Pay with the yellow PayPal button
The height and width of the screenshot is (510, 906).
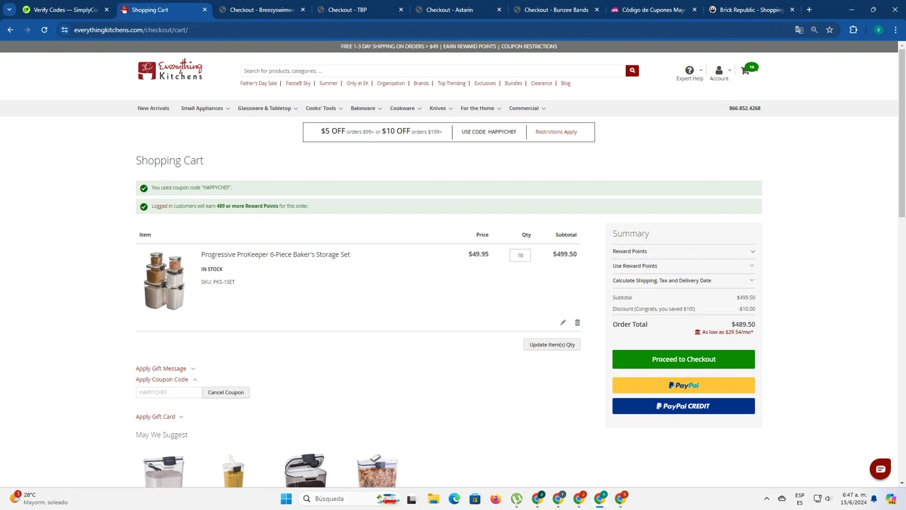tap(684, 386)
